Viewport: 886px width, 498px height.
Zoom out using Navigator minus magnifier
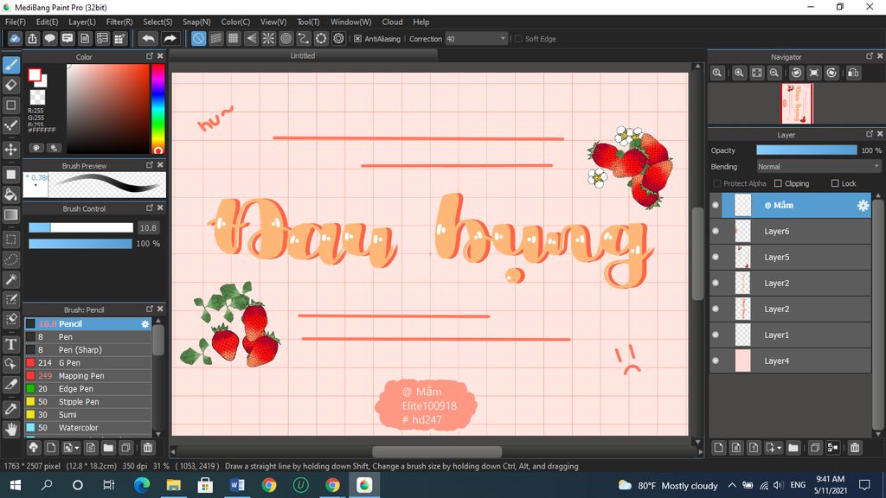(774, 73)
